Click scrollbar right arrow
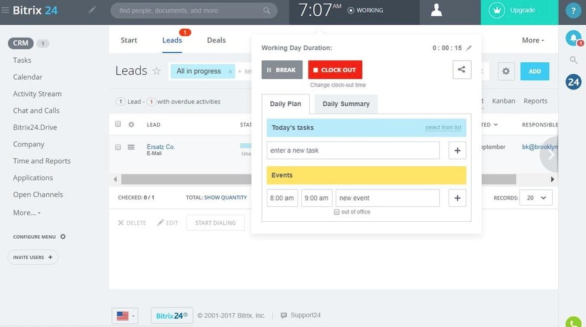The image size is (586, 327). 552,180
